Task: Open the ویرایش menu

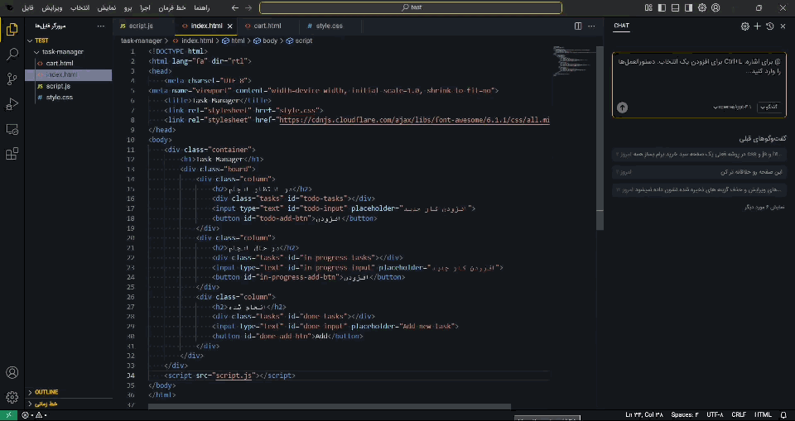Action: [52, 7]
